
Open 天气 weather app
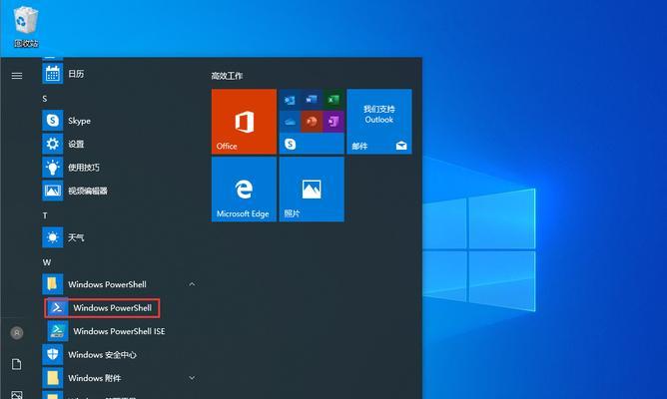53,237
